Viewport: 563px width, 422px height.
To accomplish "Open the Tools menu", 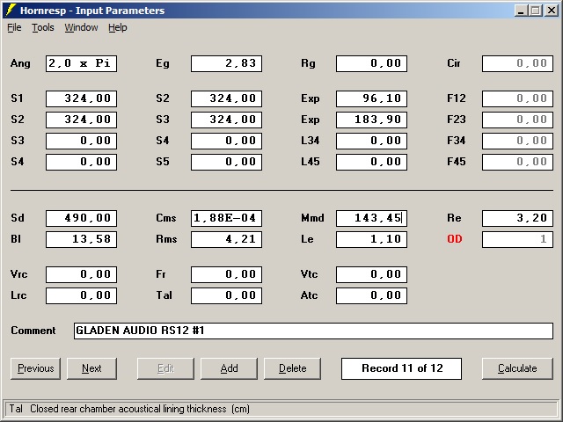I will point(43,27).
